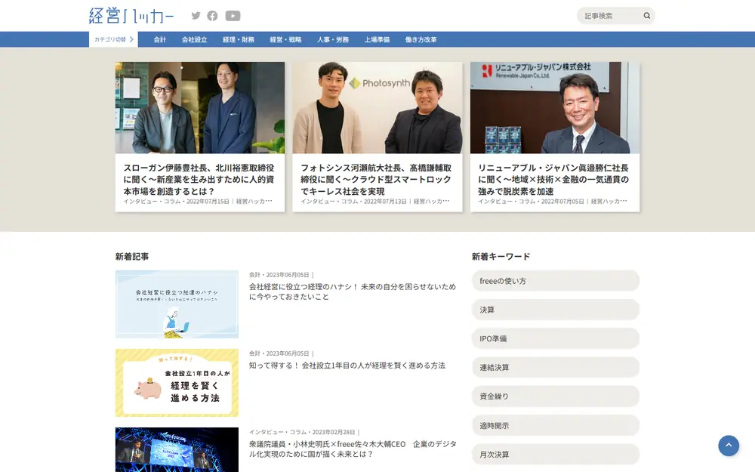Screen dimensions: 755x472
Task: Select the freeeの使い方 keyword
Action: pyautogui.click(x=555, y=281)
